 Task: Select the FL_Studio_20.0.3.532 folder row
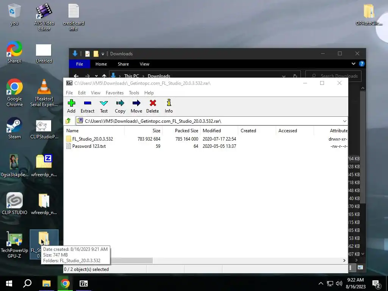click(x=206, y=139)
